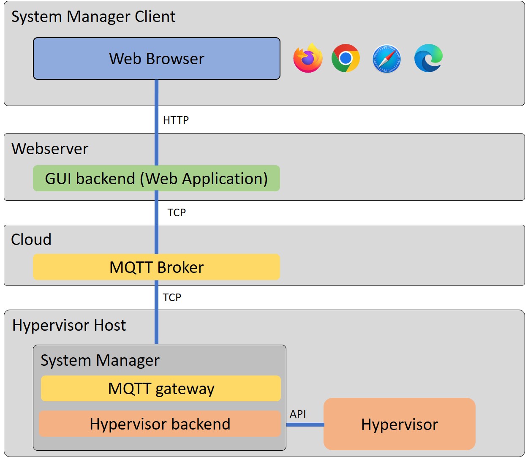Screen dimensions: 525x457
Task: Toggle the API connection label
Action: [298, 414]
